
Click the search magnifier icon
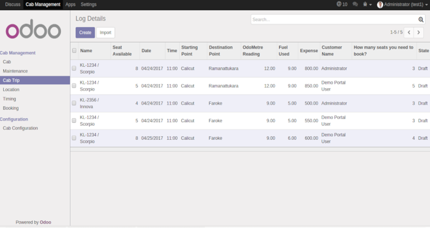point(421,20)
